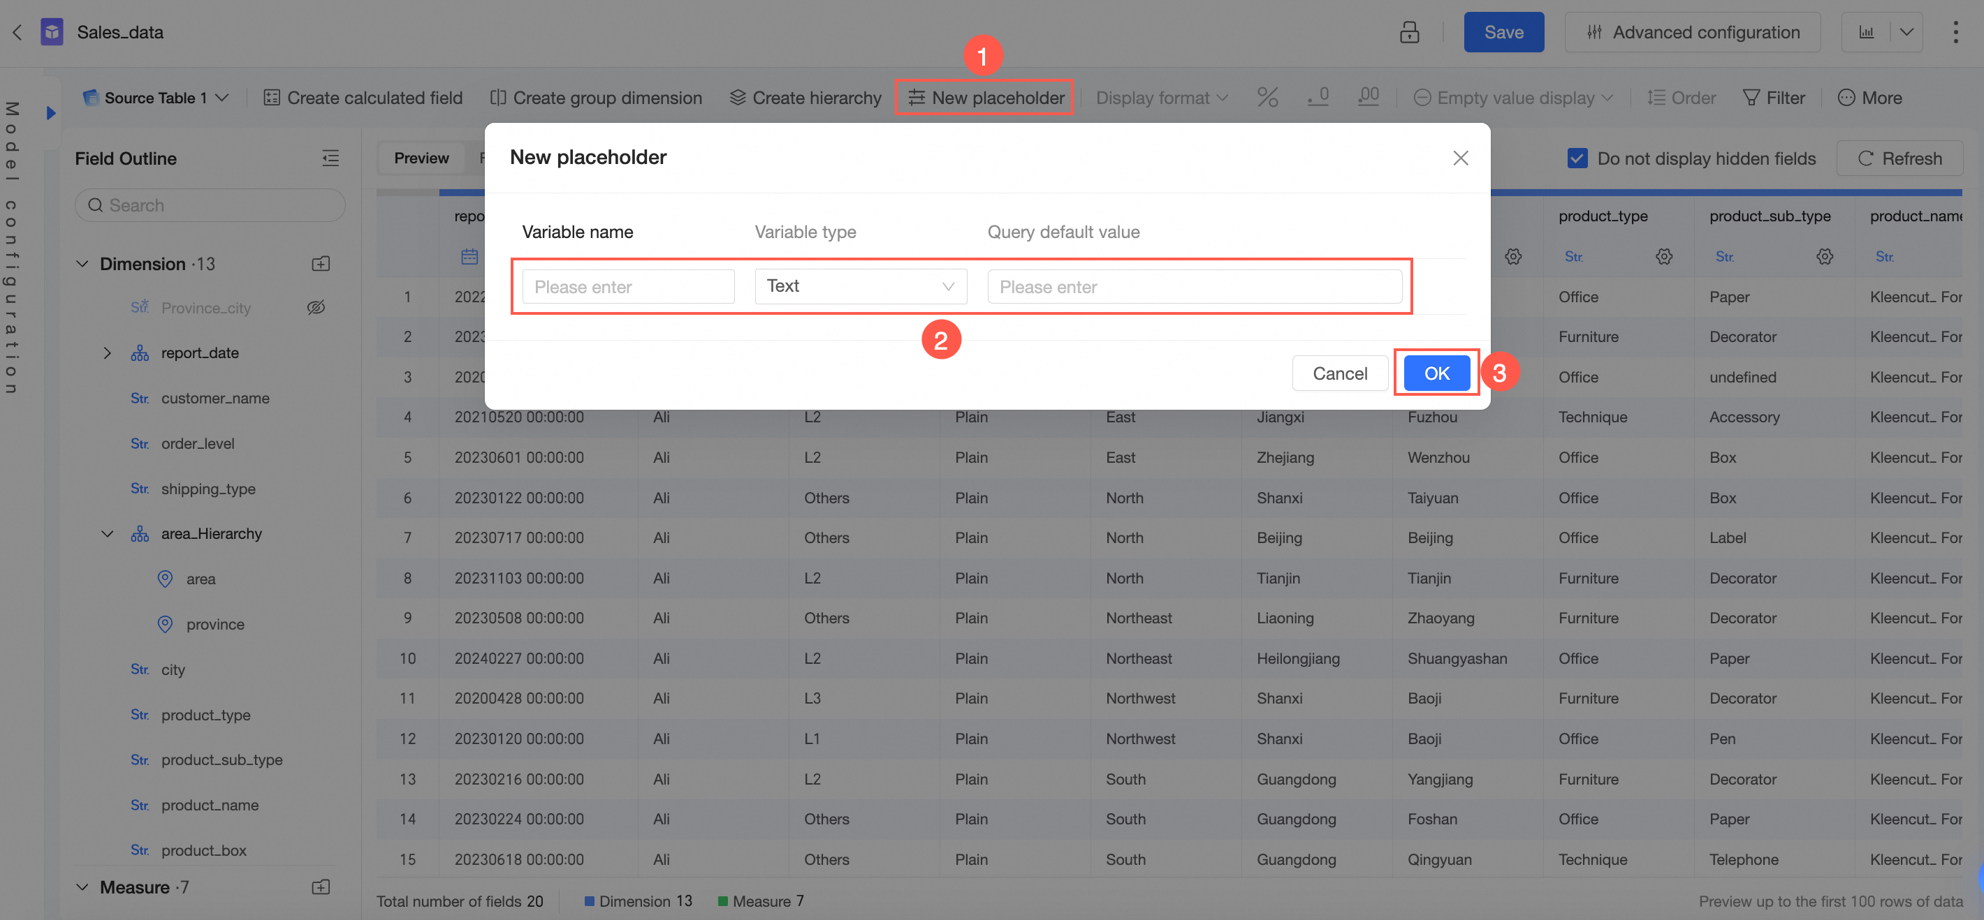Expand the report_date hierarchy

[x=107, y=353]
